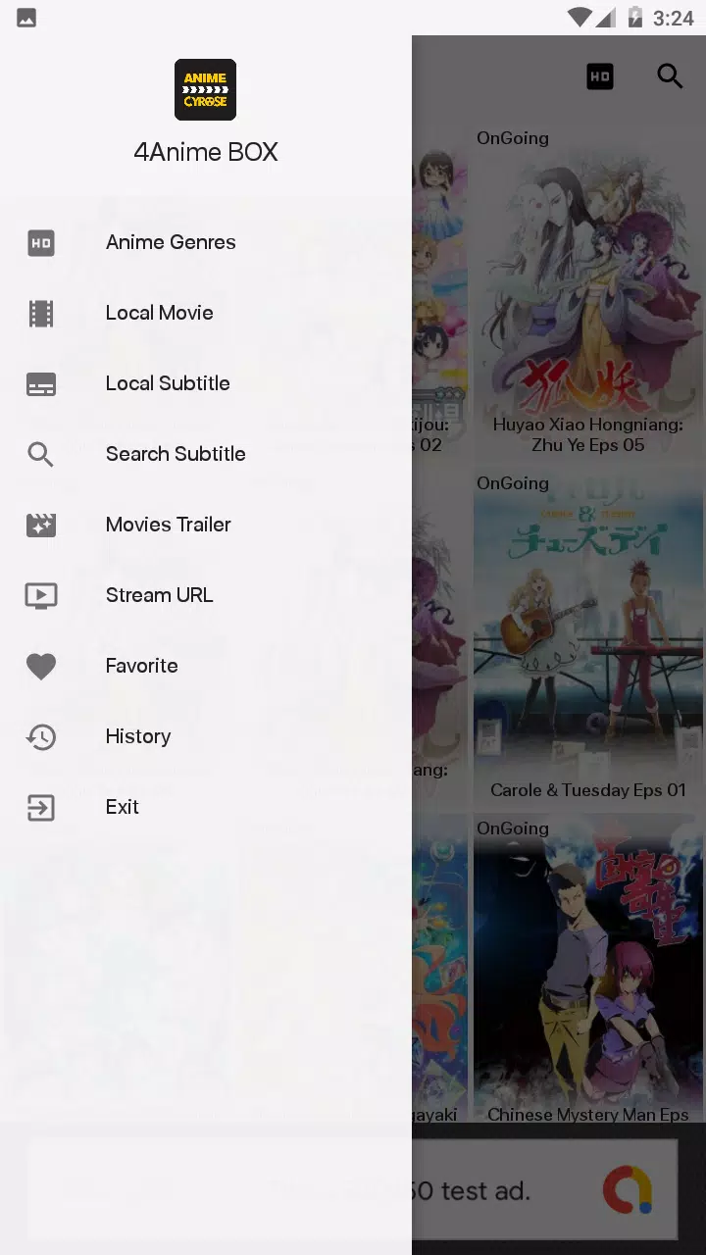The width and height of the screenshot is (706, 1255).
Task: Choose Search Subtitle in the drawer
Action: 206,454
